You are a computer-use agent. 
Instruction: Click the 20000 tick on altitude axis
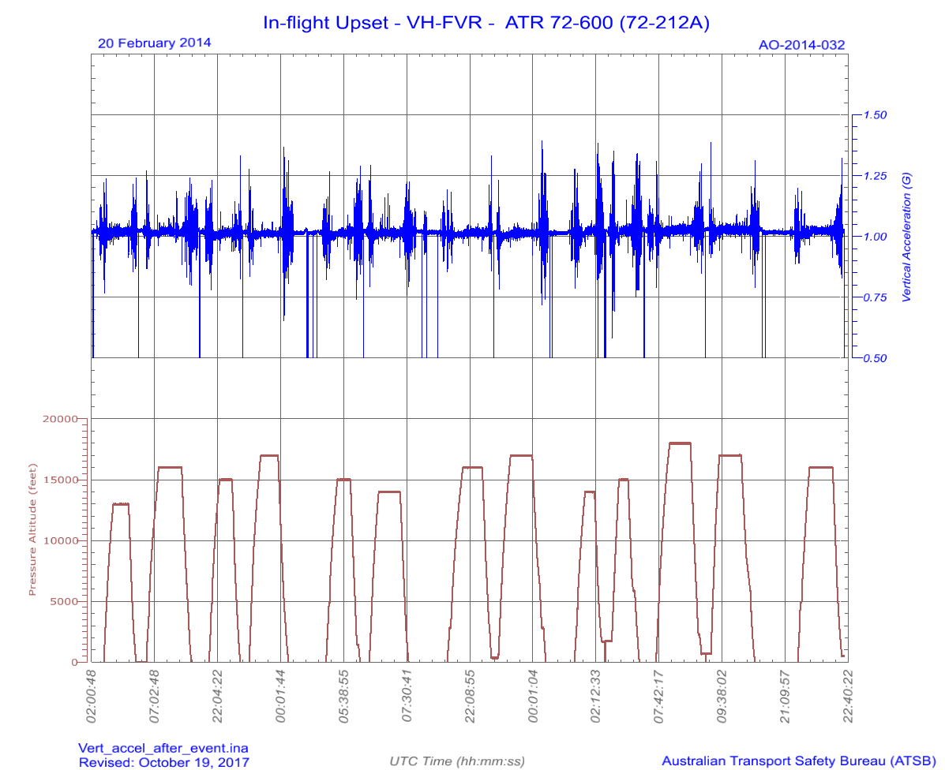60,419
